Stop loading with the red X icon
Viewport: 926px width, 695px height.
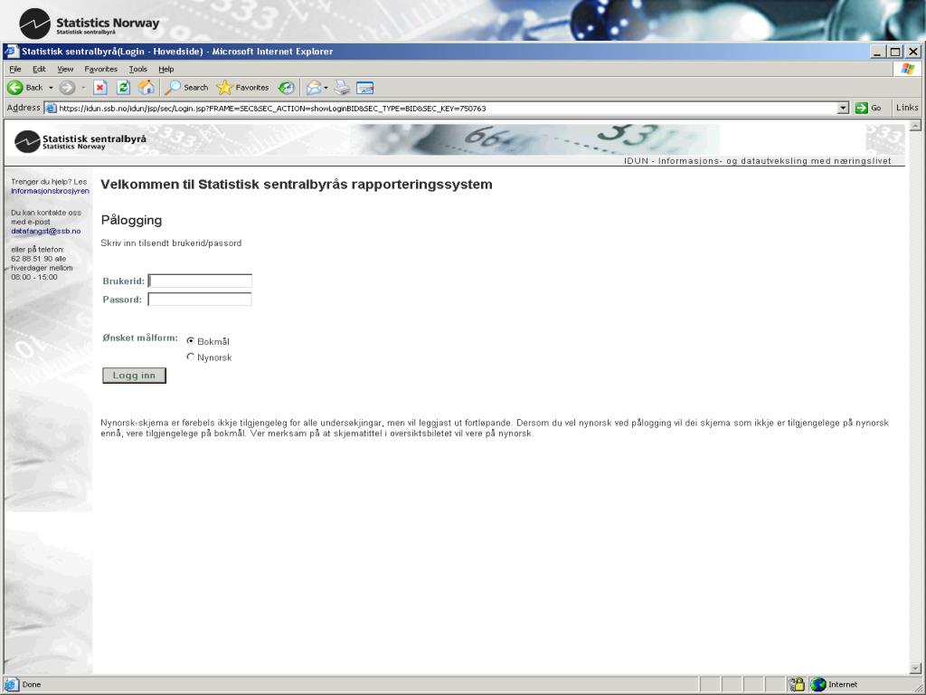point(99,88)
